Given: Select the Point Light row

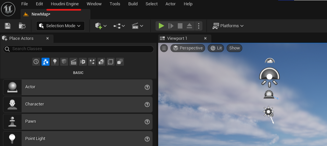Looking at the screenshot, I should click(78, 138).
